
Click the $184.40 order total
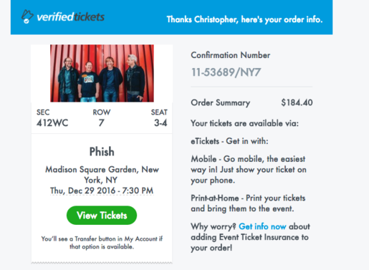(297, 102)
